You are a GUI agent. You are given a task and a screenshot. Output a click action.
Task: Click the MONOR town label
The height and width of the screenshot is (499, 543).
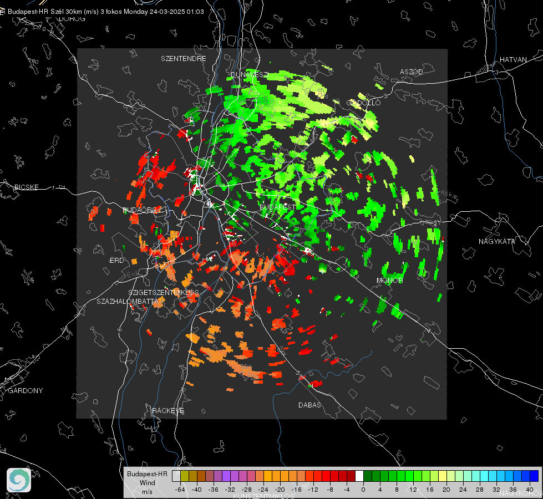389,280
